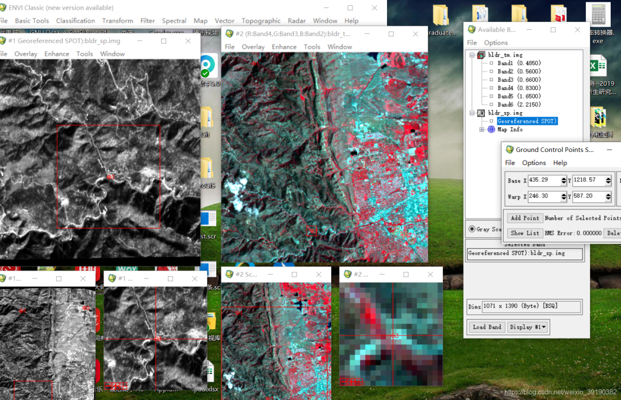
Task: Click the Warp X stepper arrows
Action: [563, 196]
